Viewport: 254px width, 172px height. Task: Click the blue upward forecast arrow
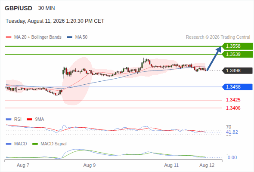pyautogui.click(x=214, y=58)
